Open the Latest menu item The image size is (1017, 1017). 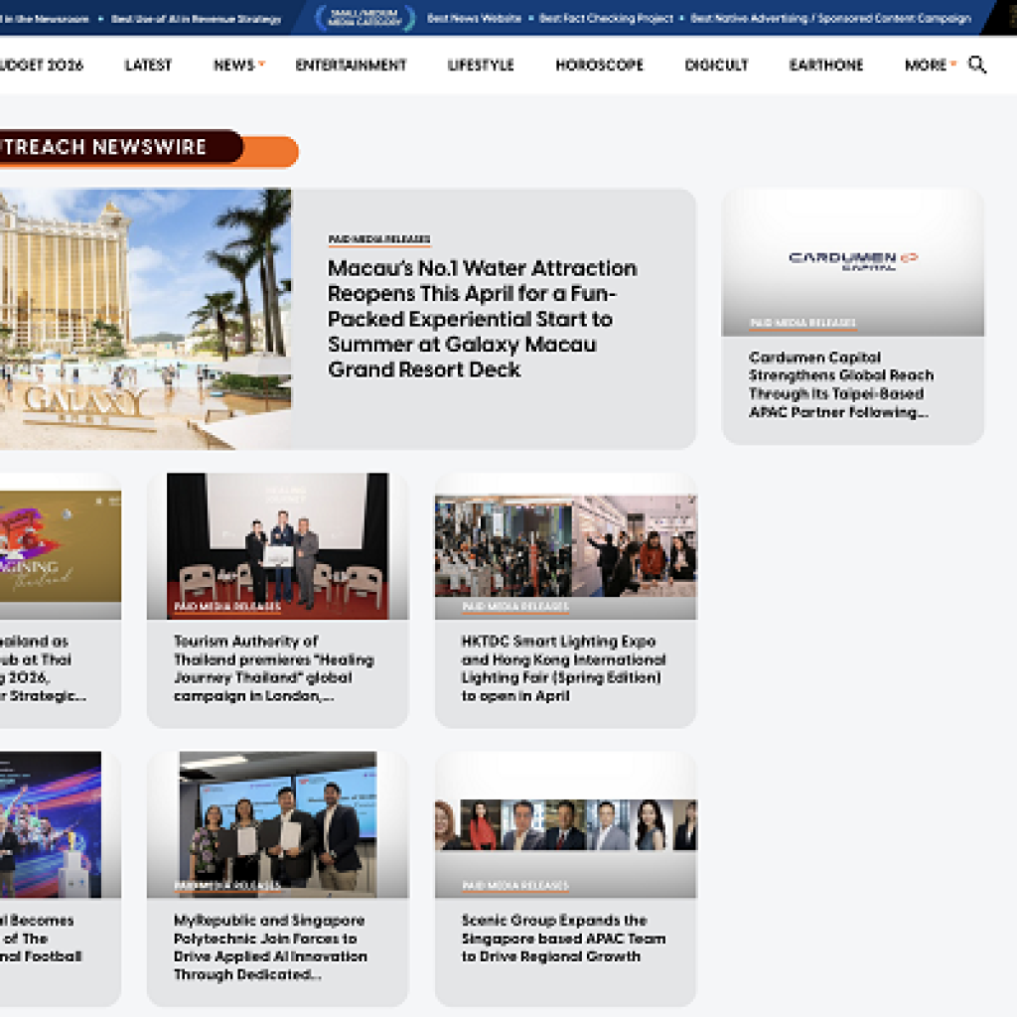point(148,65)
